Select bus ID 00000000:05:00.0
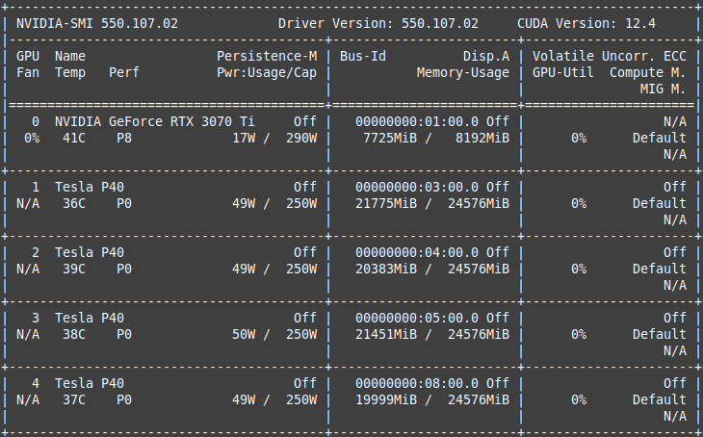703x437 pixels. pyautogui.click(x=417, y=318)
